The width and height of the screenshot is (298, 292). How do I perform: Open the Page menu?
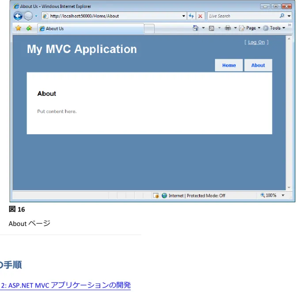250,28
